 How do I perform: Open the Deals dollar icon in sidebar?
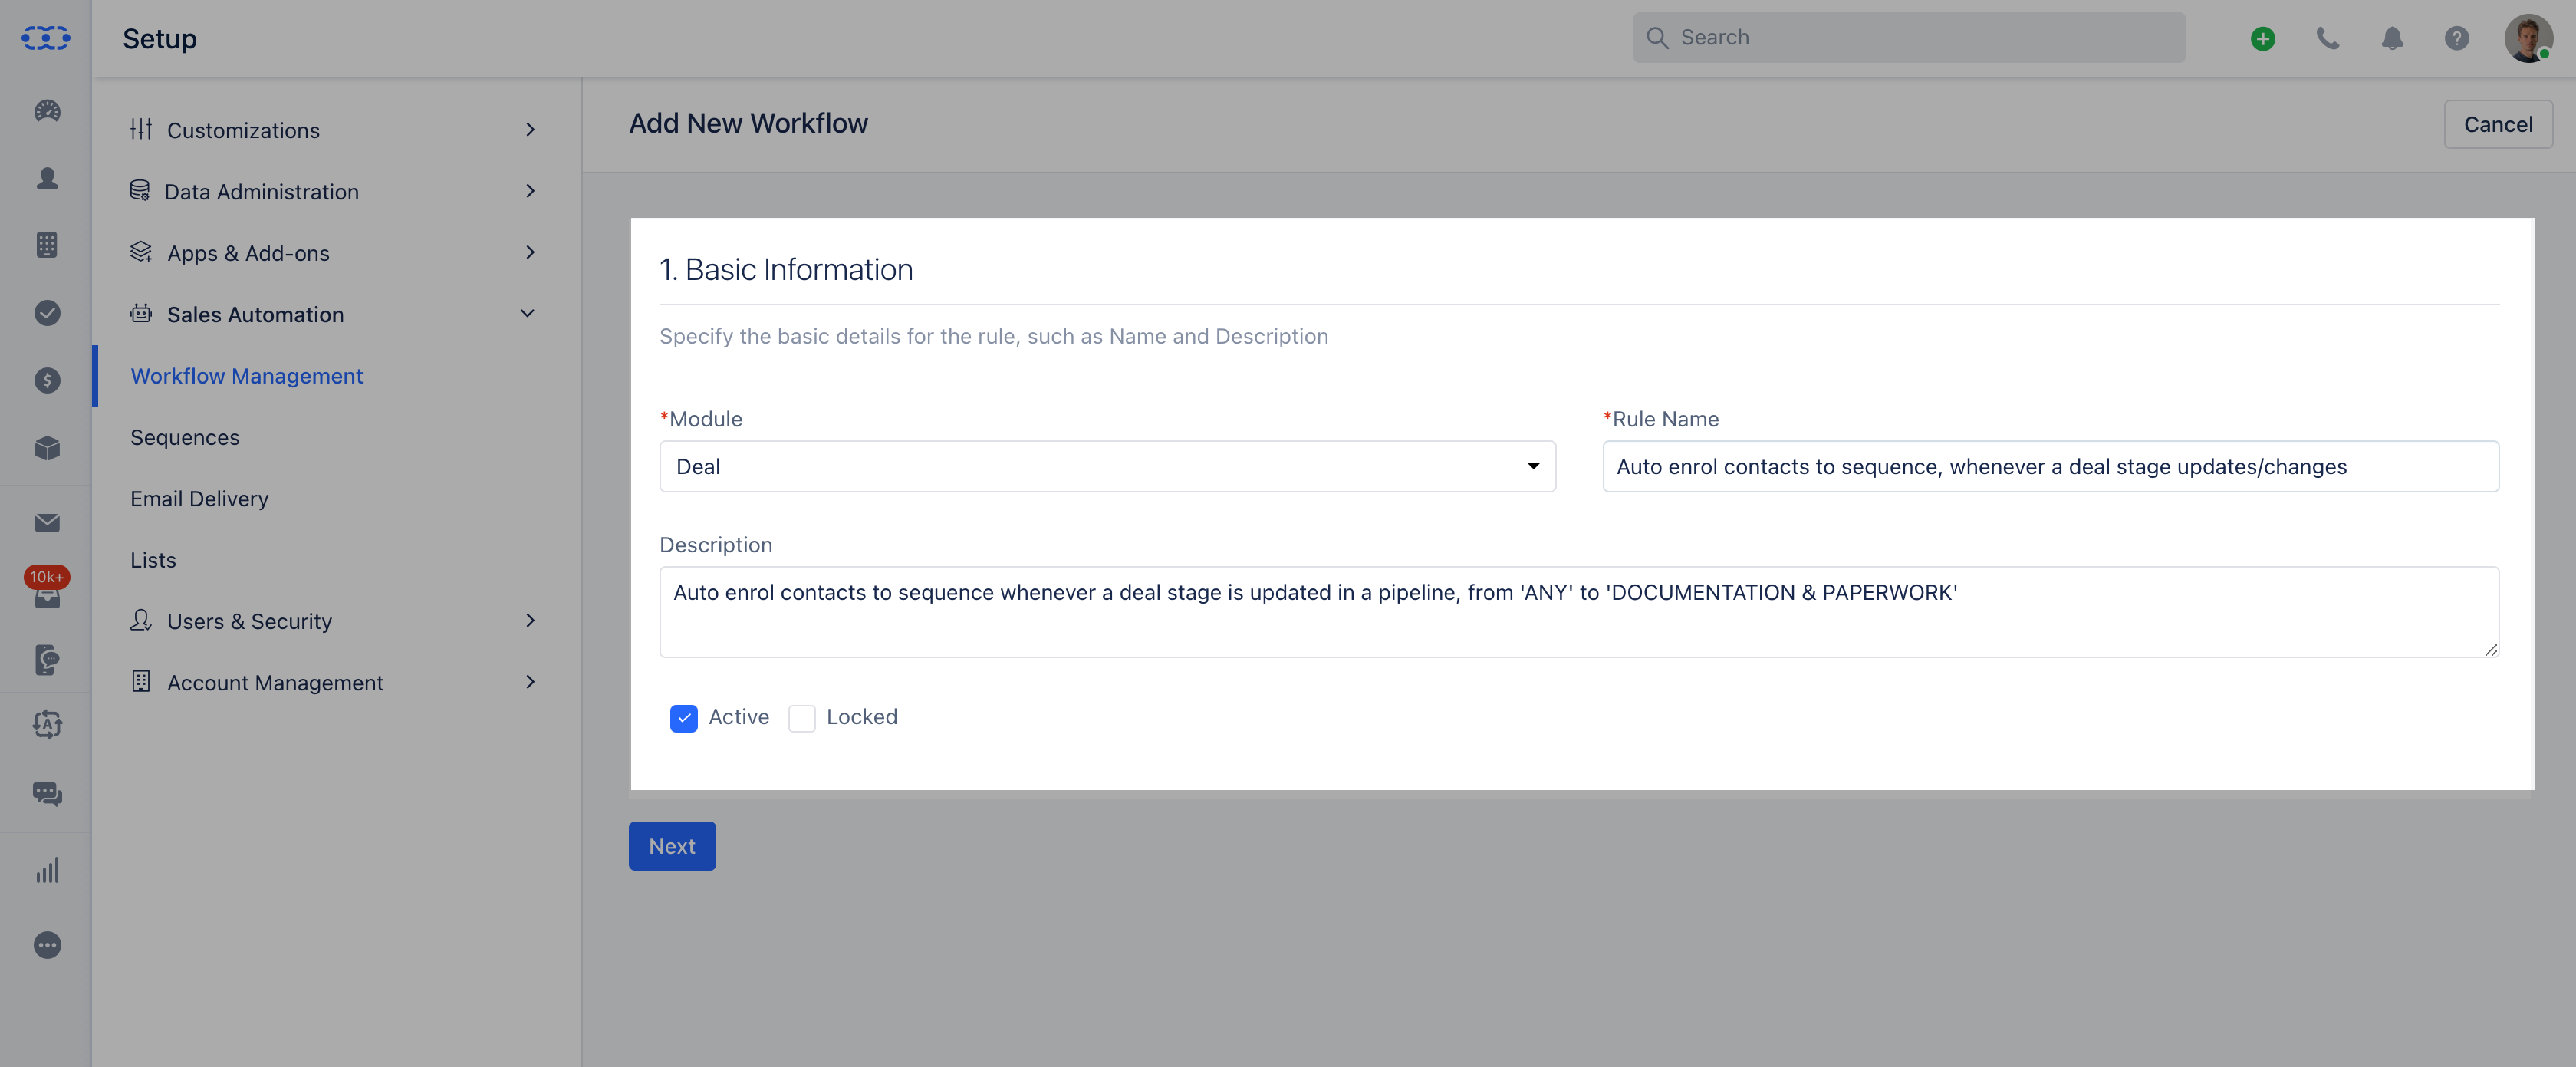[47, 380]
